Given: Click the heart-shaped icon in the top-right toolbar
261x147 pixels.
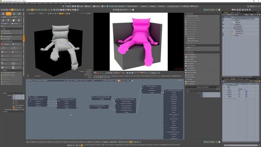Looking at the screenshot, I should 233,10.
